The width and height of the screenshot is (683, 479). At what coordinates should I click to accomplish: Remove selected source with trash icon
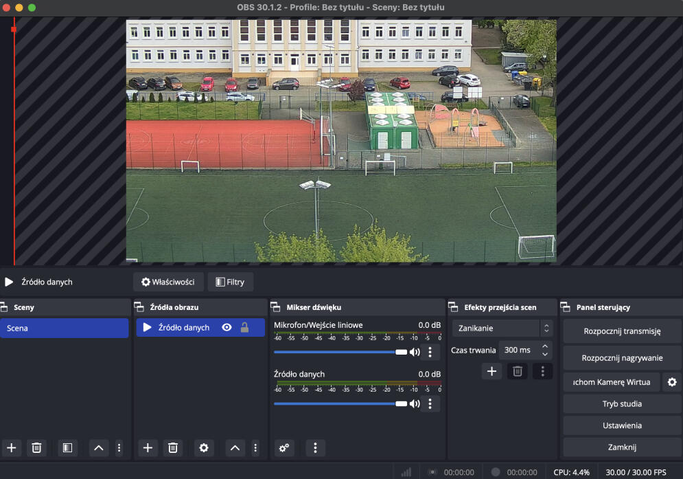[x=173, y=448]
